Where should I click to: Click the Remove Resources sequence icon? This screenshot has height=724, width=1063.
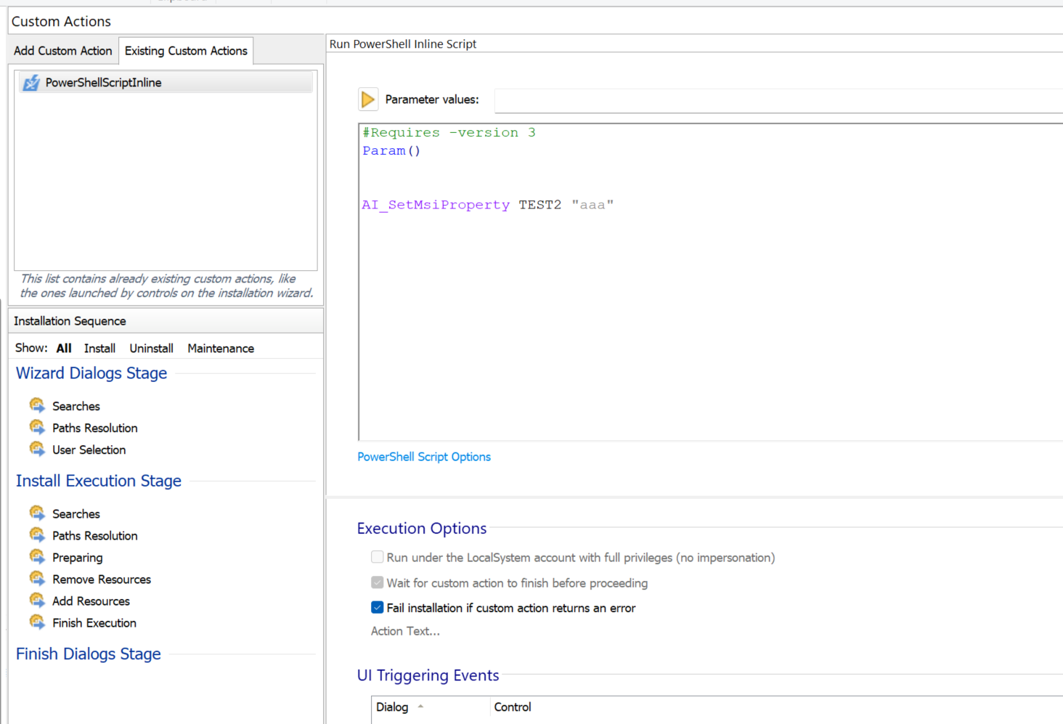click(37, 579)
